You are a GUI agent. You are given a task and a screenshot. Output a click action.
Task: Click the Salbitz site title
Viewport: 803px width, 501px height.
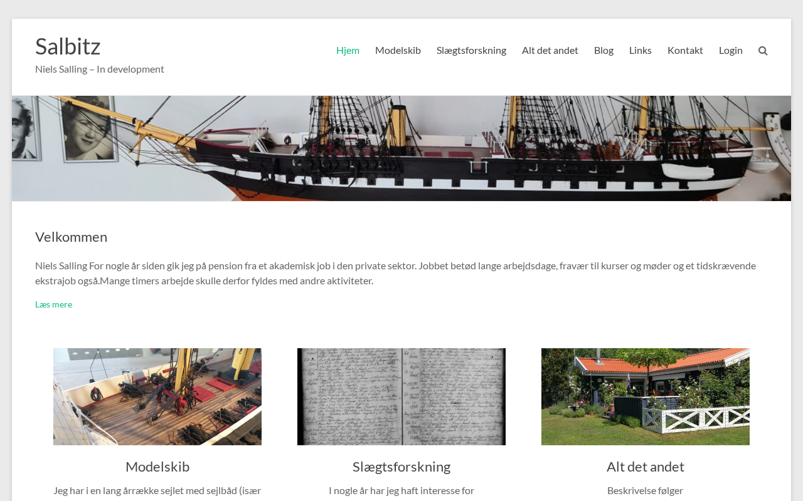pyautogui.click(x=68, y=46)
